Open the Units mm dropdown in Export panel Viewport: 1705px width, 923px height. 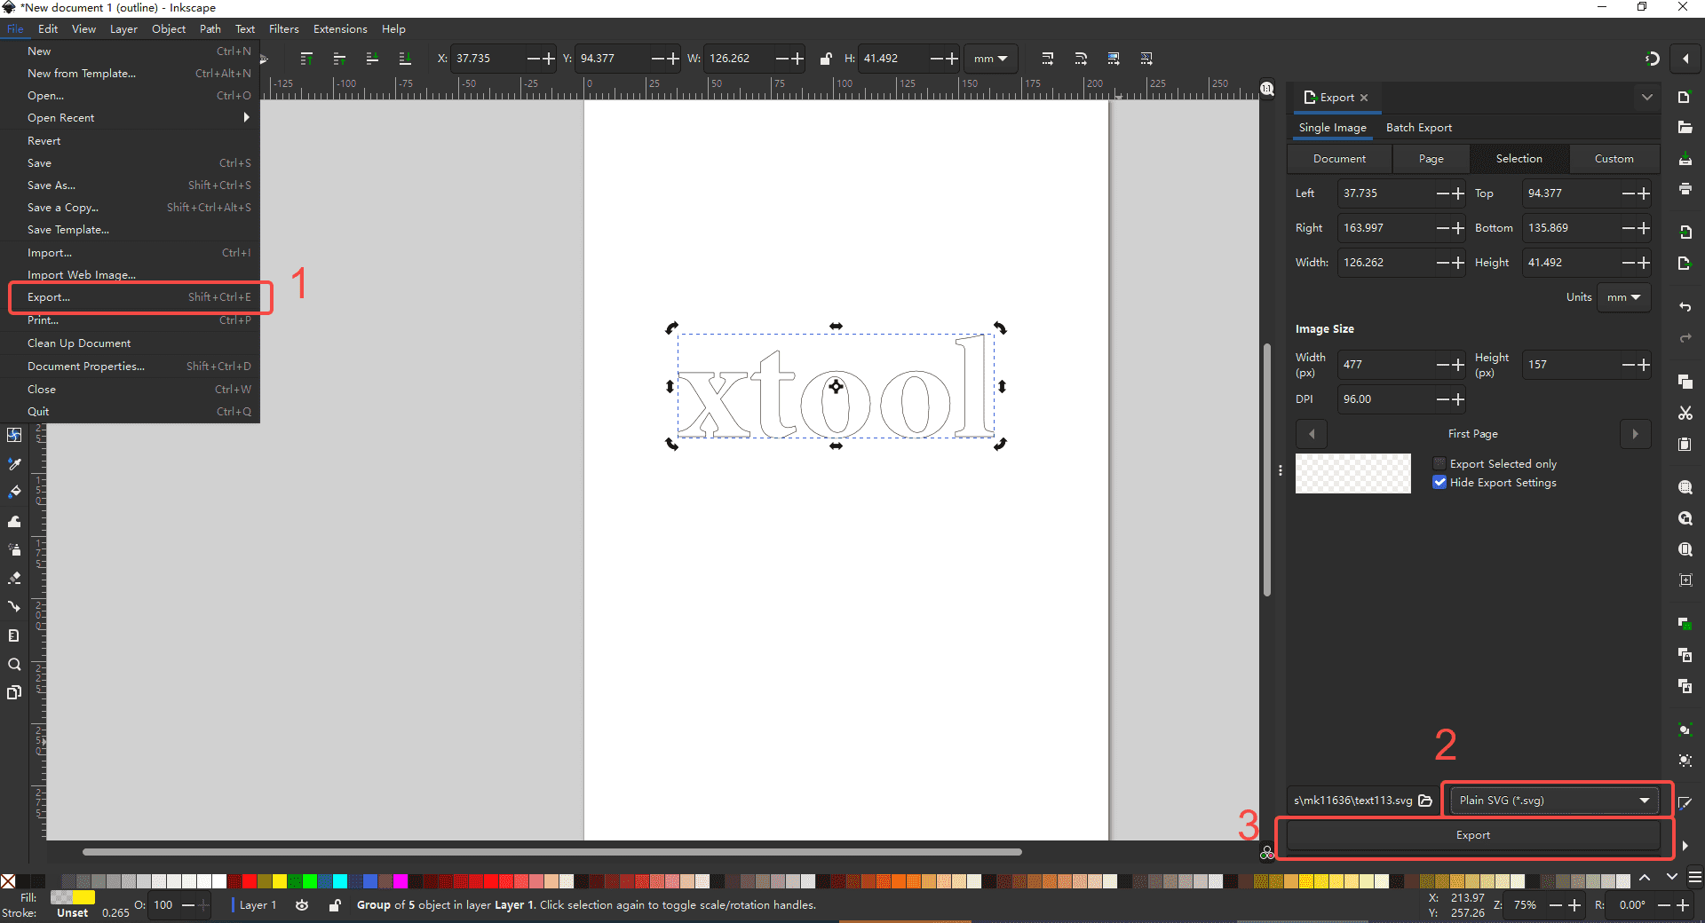pyautogui.click(x=1623, y=297)
